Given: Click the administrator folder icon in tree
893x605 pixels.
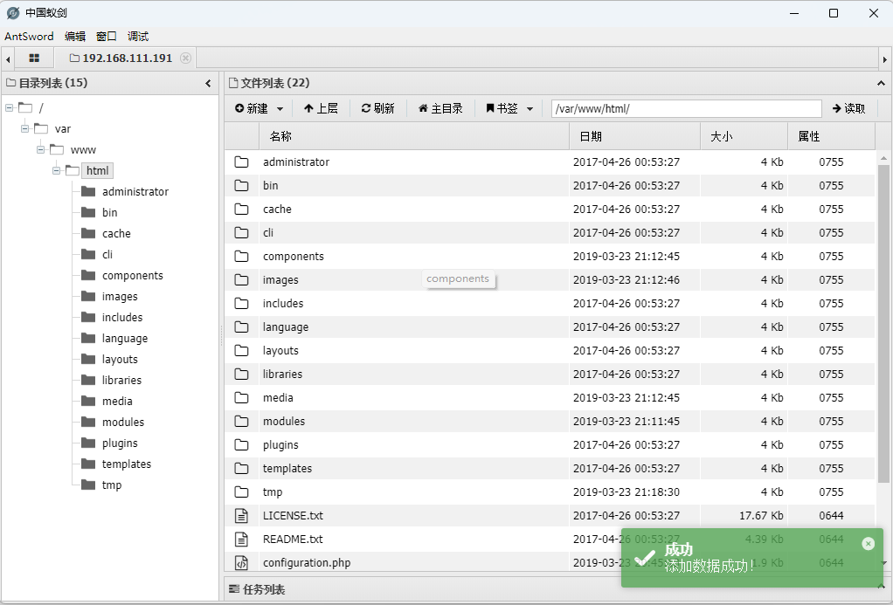Looking at the screenshot, I should point(88,192).
